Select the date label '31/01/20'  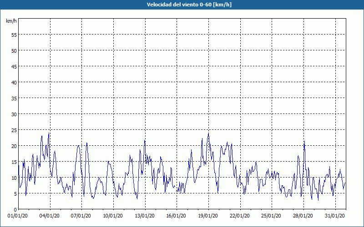(334, 216)
